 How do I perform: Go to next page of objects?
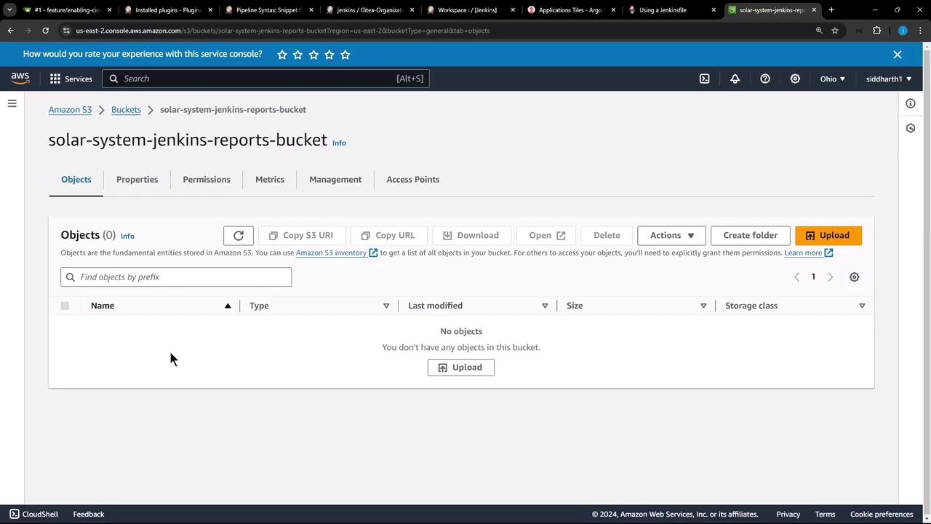click(x=830, y=277)
